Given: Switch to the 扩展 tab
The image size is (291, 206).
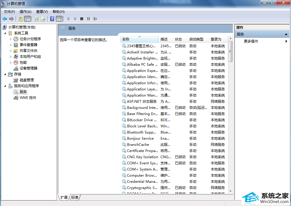Looking at the screenshot, I should 64,197.
